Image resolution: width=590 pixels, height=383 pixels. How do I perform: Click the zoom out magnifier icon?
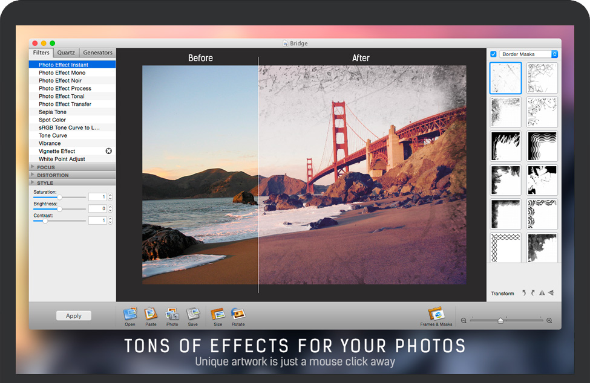[x=464, y=321]
